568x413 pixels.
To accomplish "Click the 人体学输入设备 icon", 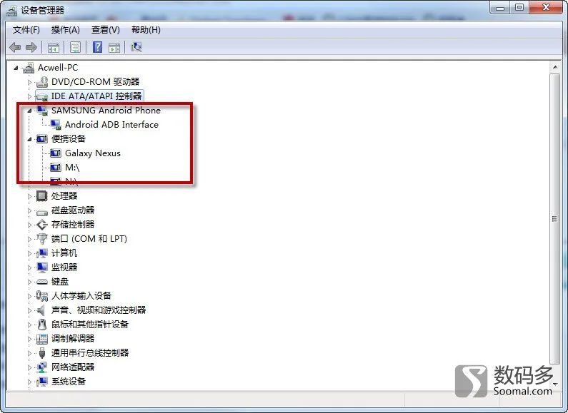I will click(42, 296).
